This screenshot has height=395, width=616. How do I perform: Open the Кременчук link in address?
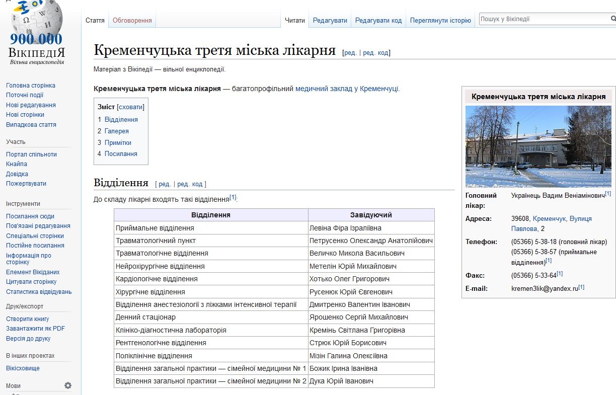[x=550, y=219]
